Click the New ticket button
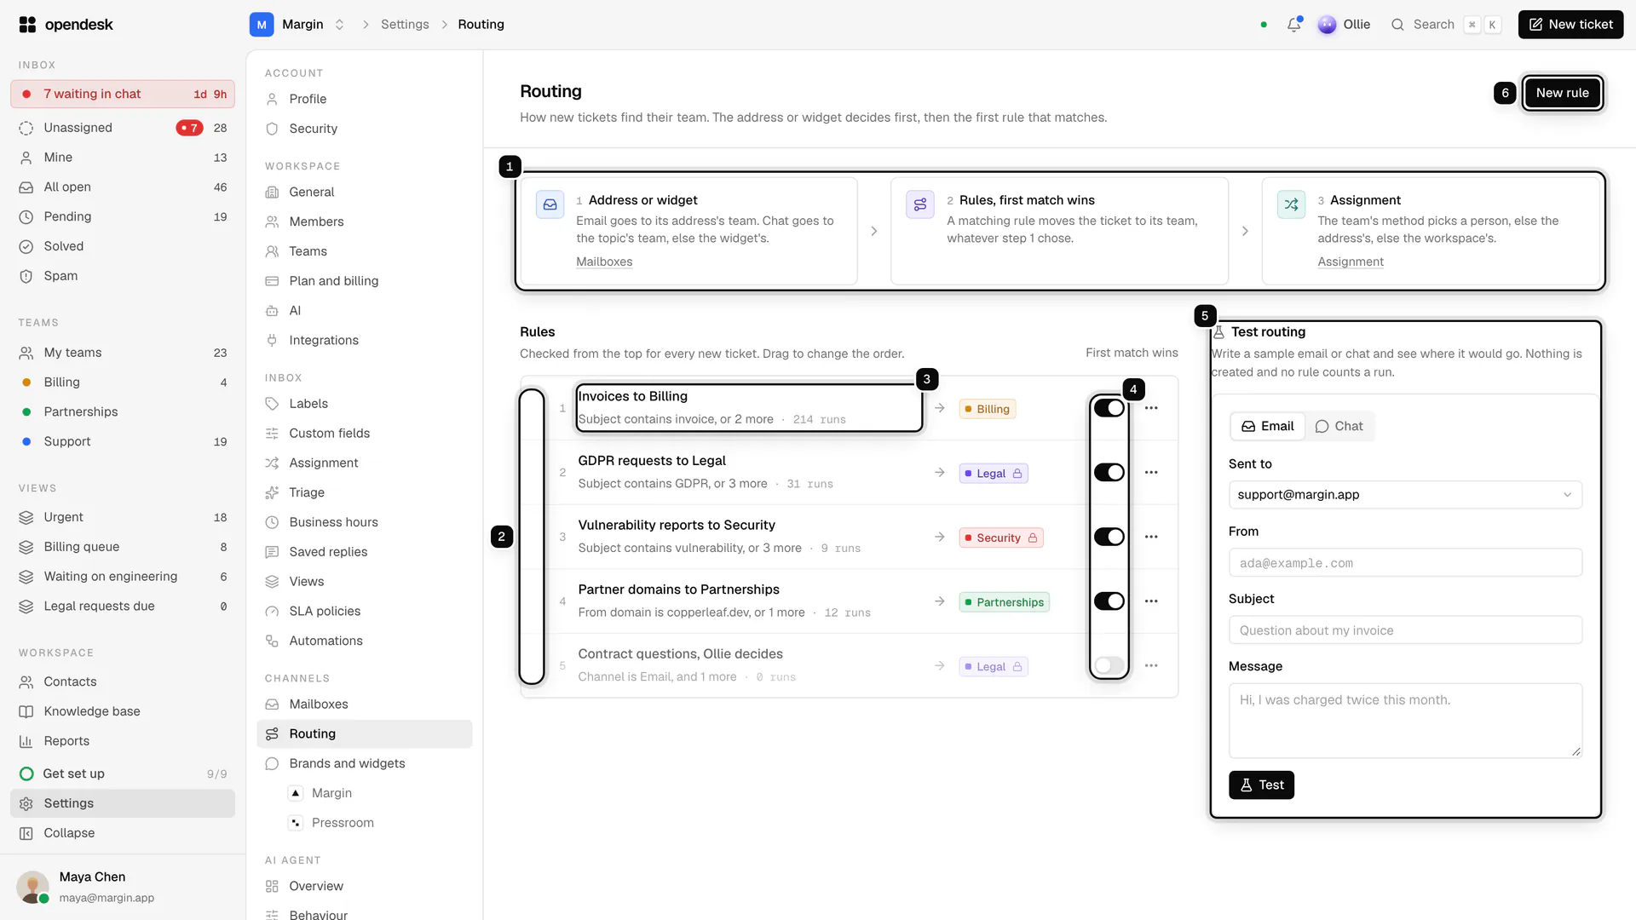 click(1570, 25)
